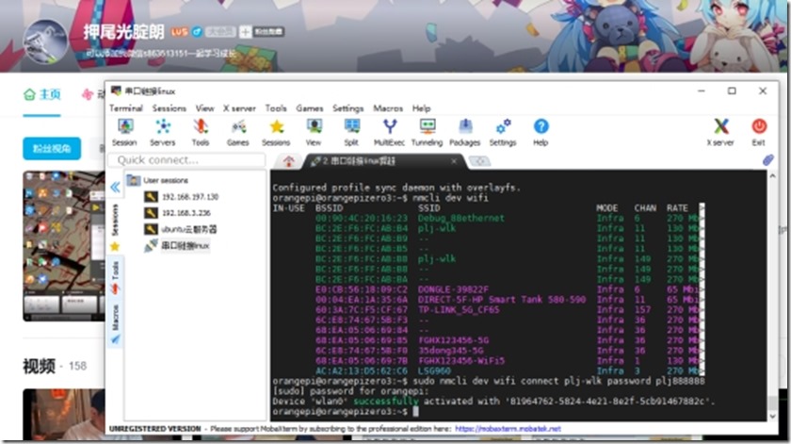Open session 192.168.197.130
This screenshot has width=791, height=444.
[182, 197]
